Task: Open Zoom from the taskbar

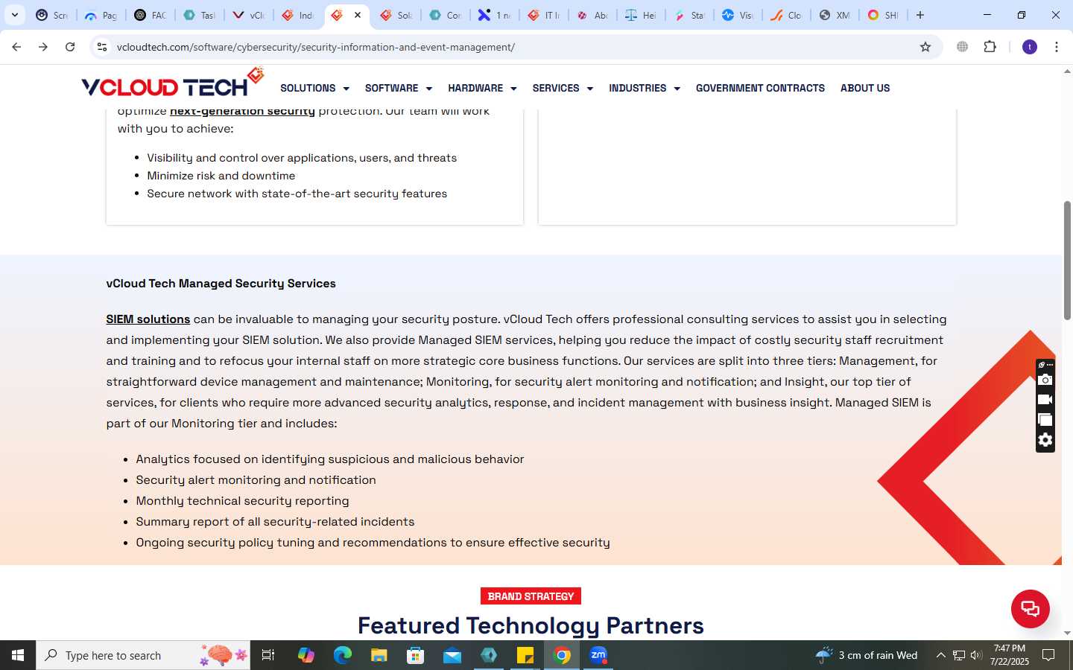Action: coord(598,655)
